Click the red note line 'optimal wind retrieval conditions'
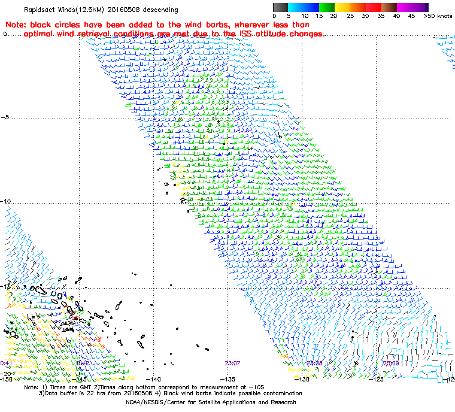The height and width of the screenshot is (412, 455). pyautogui.click(x=174, y=34)
